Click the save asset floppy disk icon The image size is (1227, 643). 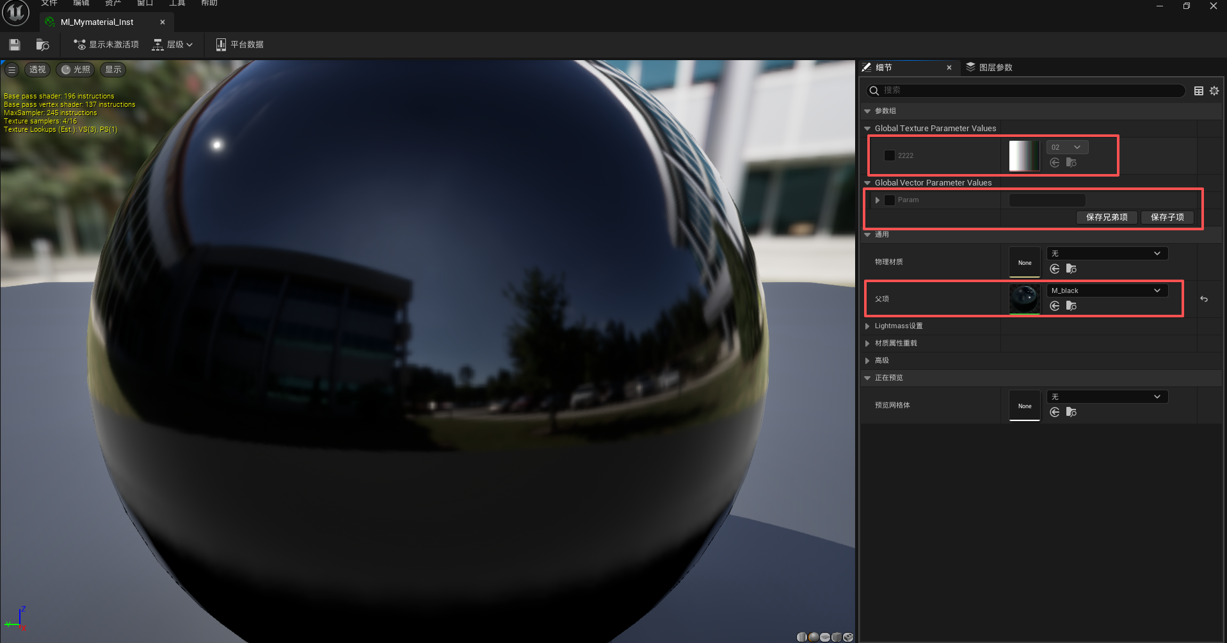15,45
